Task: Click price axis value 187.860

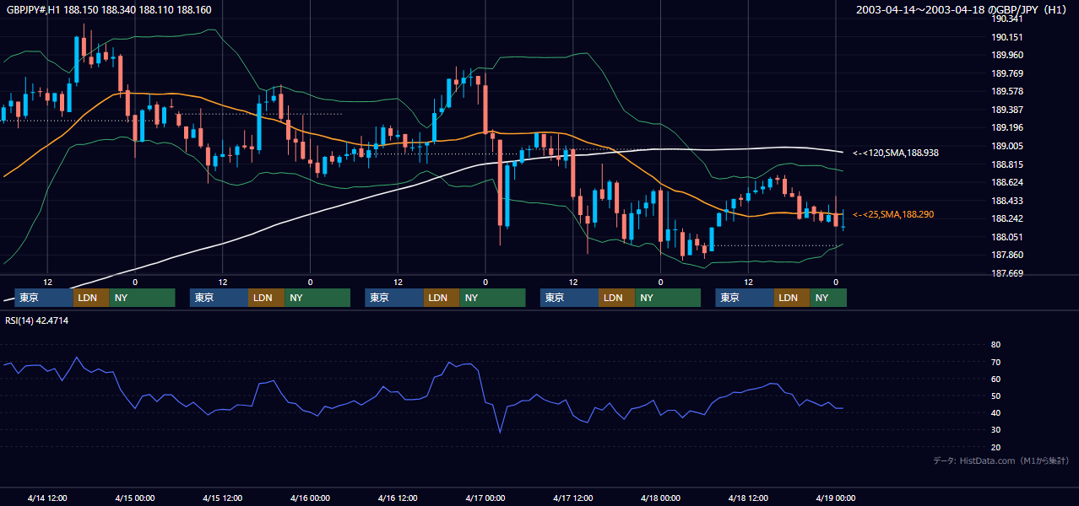Action: point(1006,256)
